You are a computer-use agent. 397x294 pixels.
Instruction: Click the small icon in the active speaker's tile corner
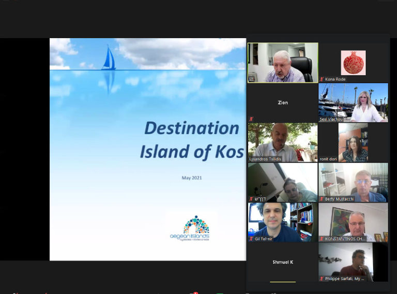coord(252,79)
